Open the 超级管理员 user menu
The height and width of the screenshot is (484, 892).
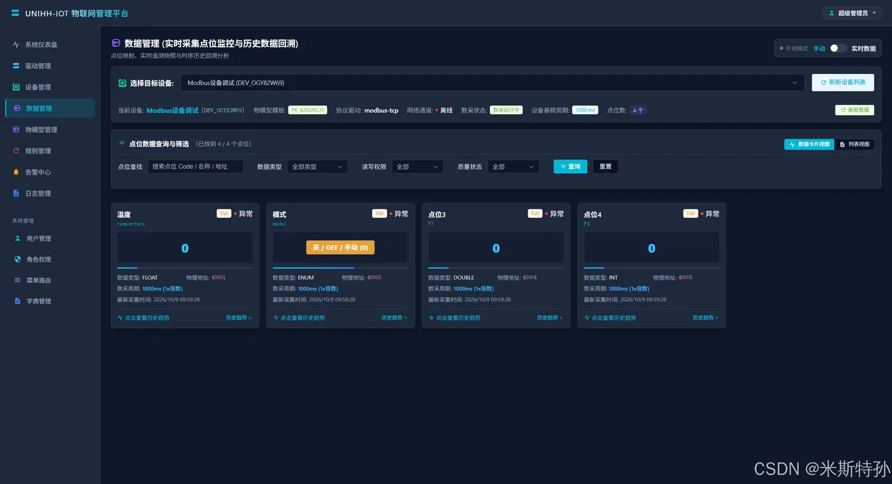coord(852,13)
